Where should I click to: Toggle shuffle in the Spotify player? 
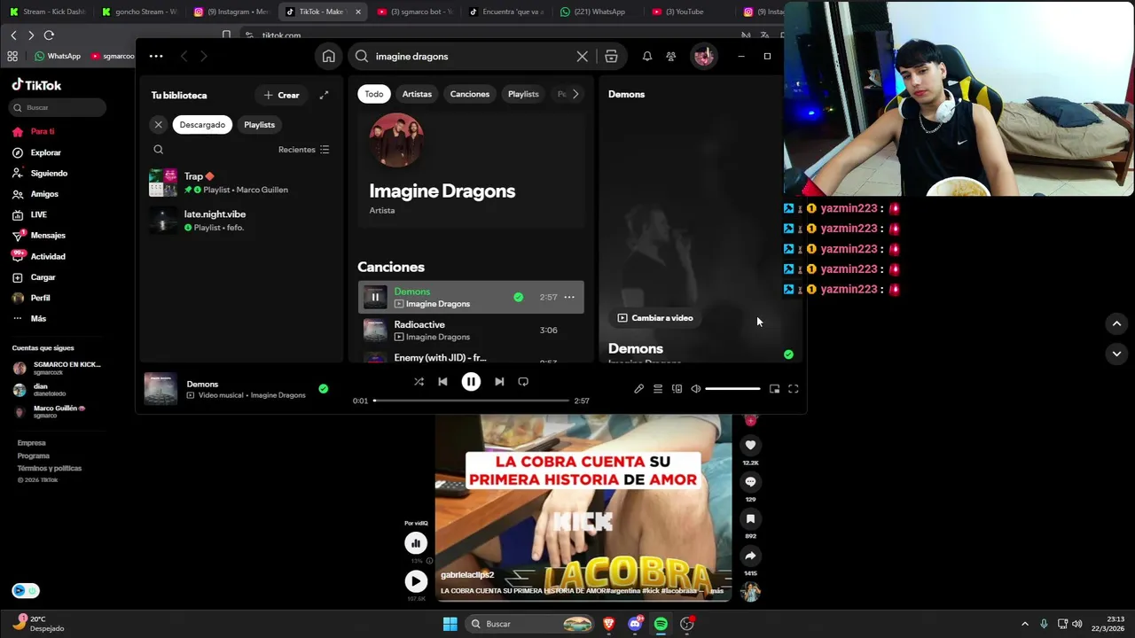(x=419, y=382)
